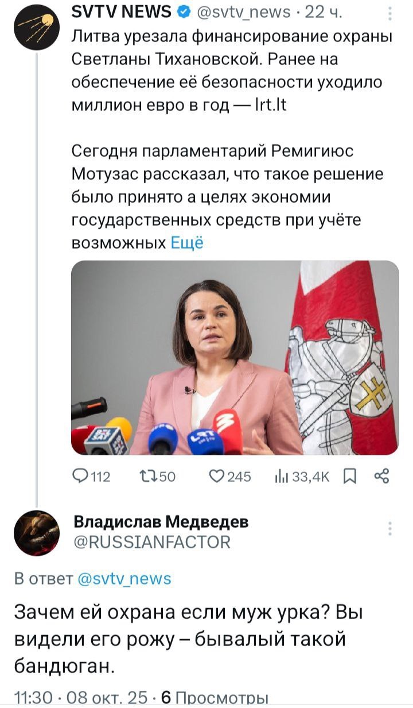Screen dimensions: 413x708
Task: Open the 6 Просмотры view count
Action: [215, 698]
